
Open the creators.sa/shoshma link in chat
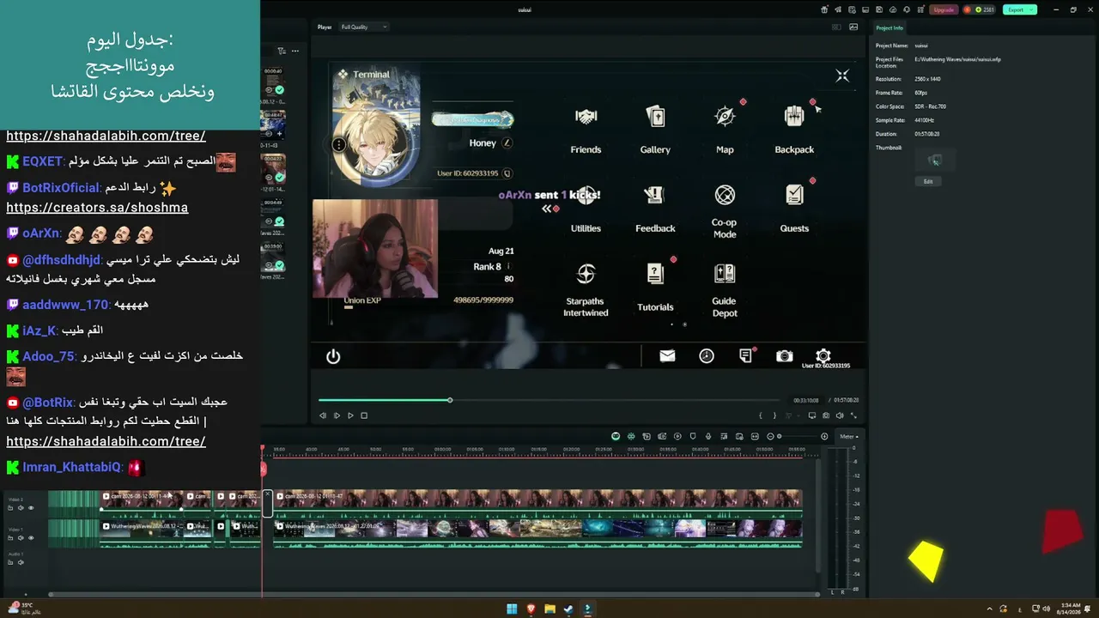(97, 208)
